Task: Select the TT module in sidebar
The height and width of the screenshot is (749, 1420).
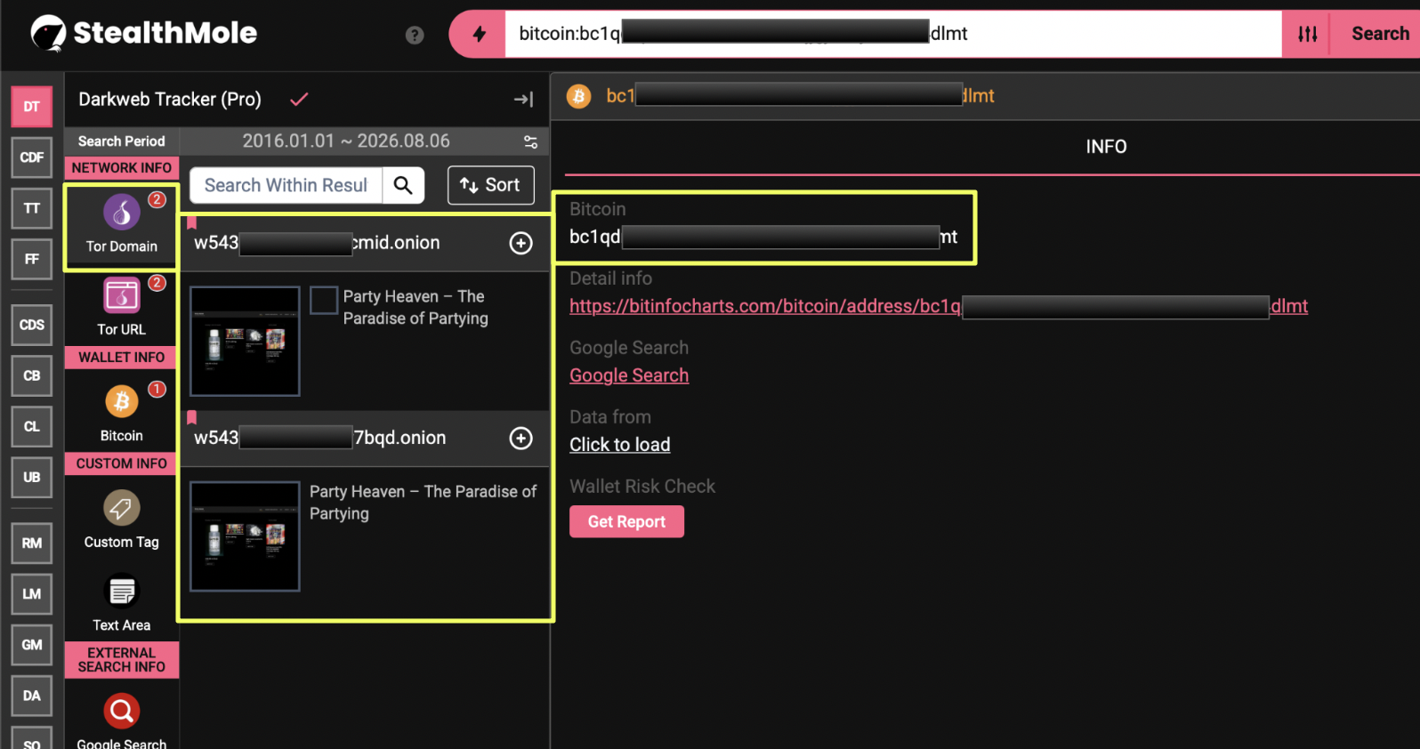Action: click(32, 208)
